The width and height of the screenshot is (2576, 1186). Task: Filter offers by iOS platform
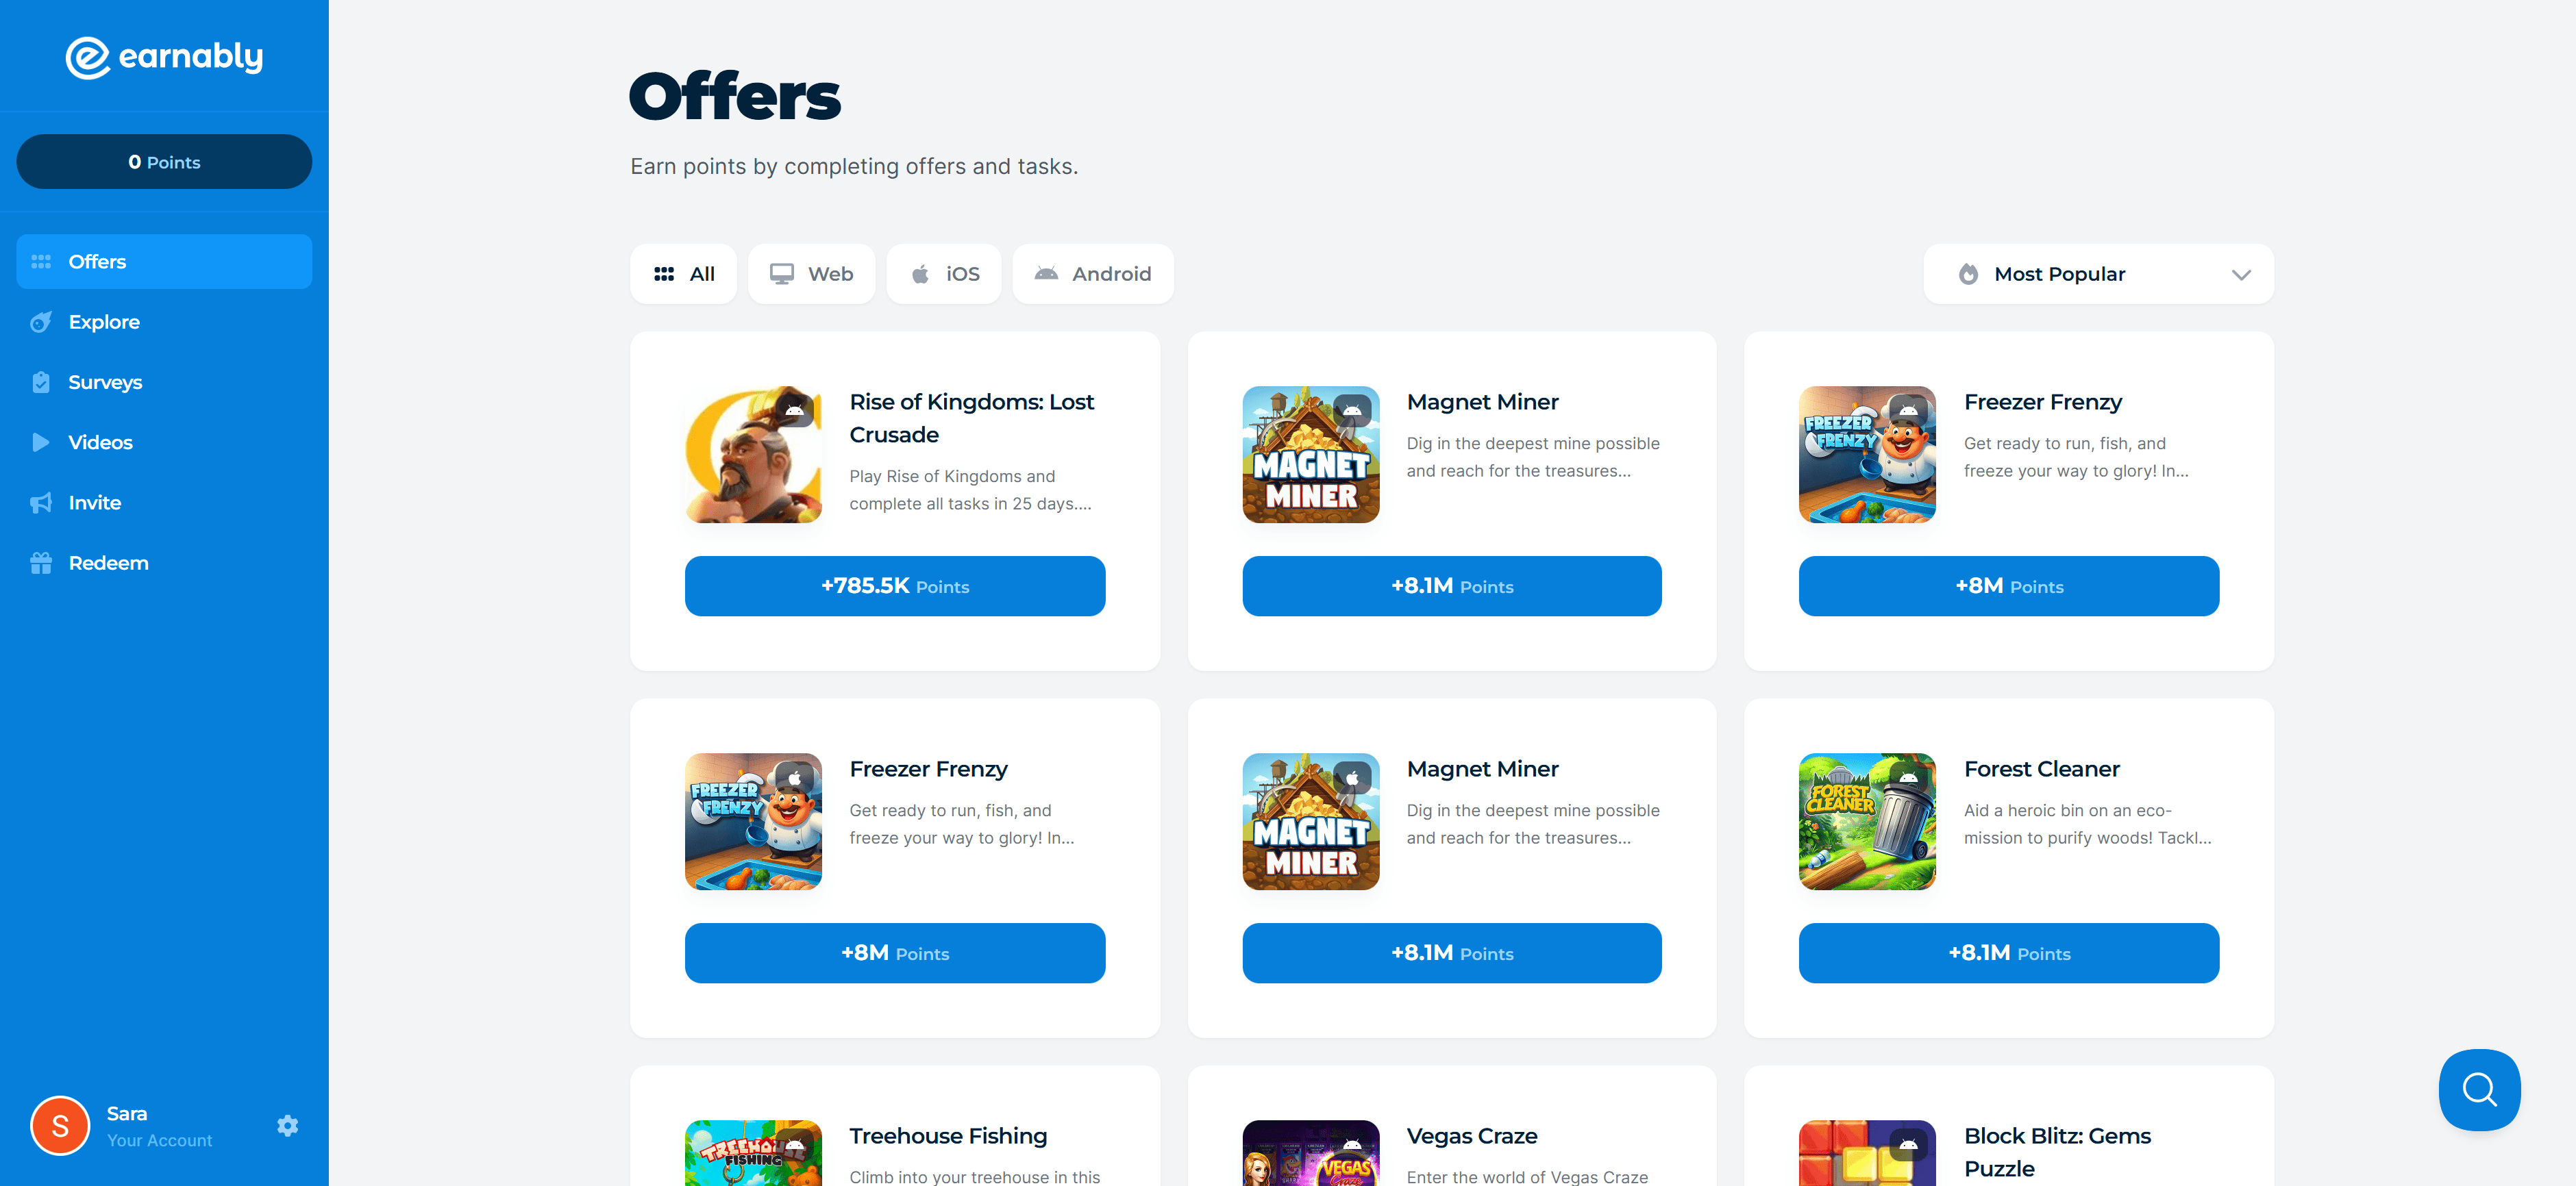[943, 274]
